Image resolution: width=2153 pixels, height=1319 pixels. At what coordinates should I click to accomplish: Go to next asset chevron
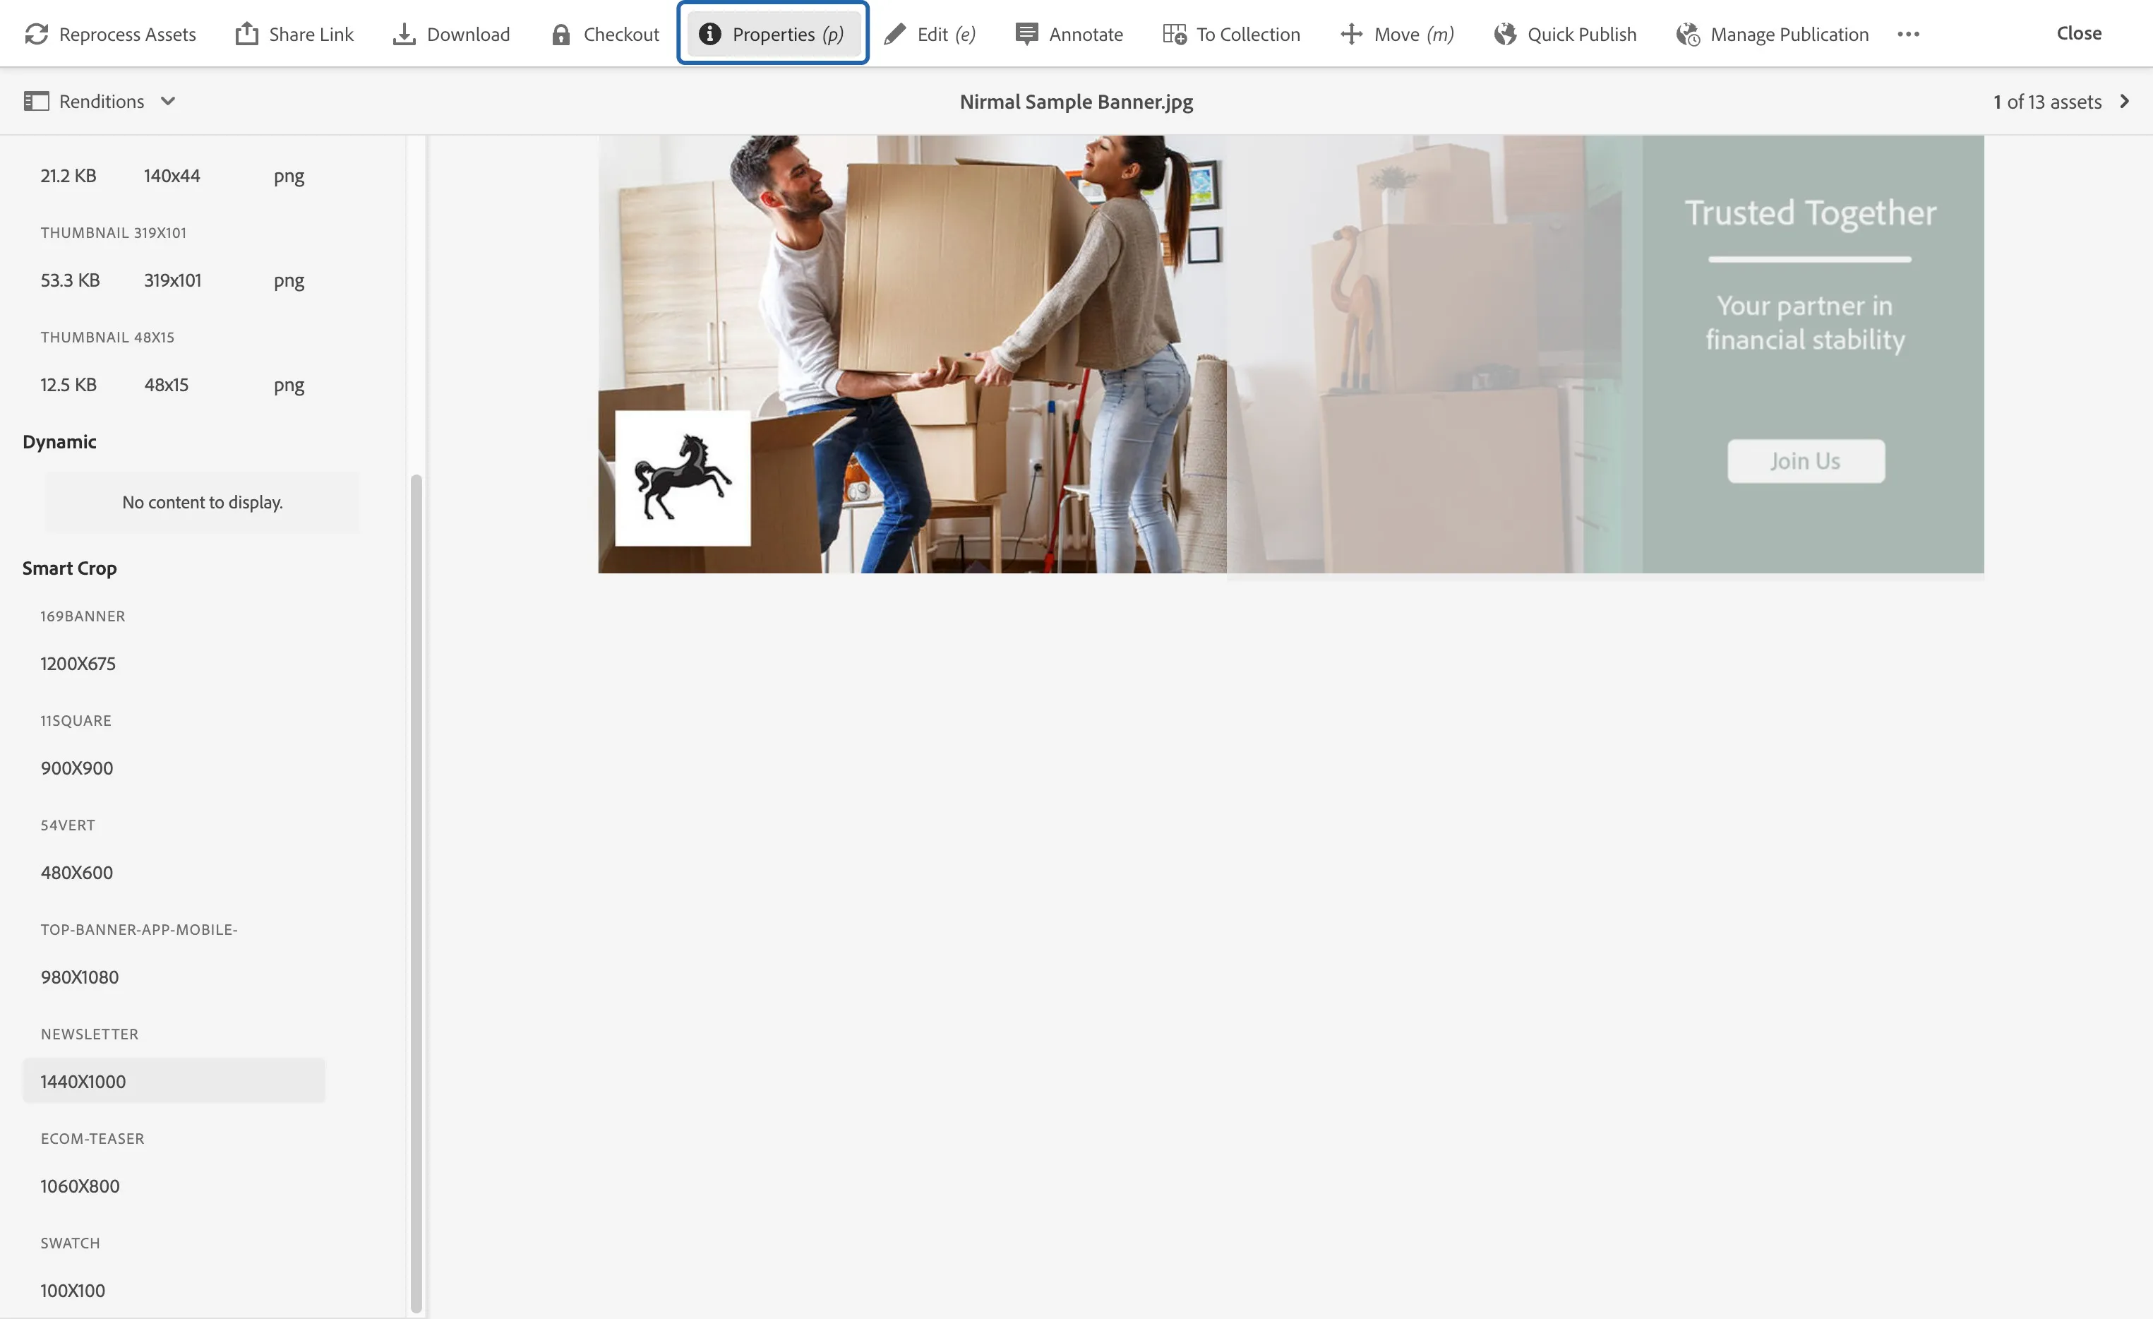pyautogui.click(x=2125, y=102)
